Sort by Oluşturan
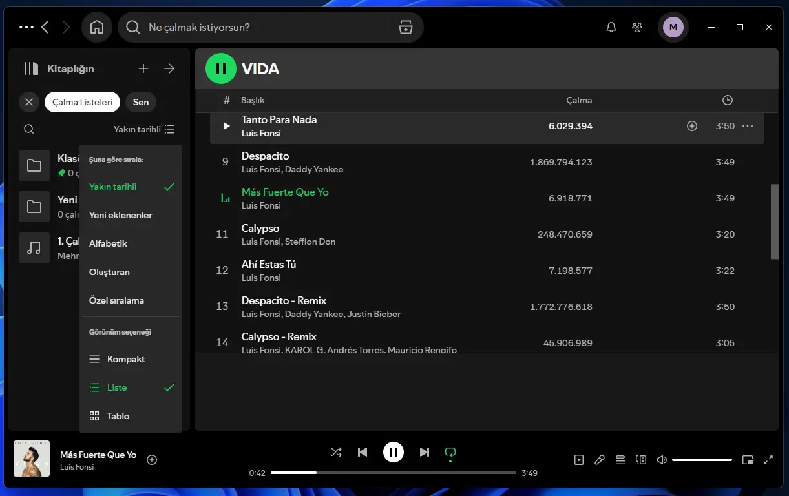The width and height of the screenshot is (789, 496). tap(131, 272)
